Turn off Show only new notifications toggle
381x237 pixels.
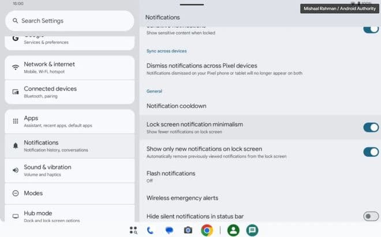point(371,152)
